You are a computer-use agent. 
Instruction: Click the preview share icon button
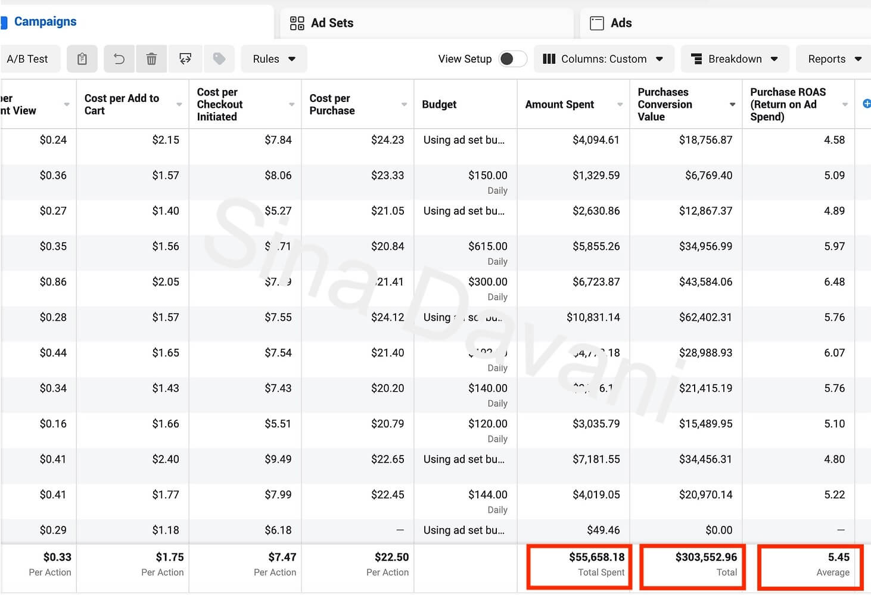[185, 59]
